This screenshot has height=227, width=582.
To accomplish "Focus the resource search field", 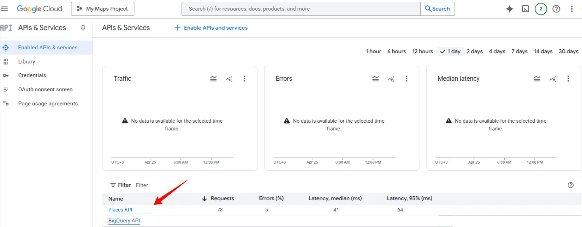I will 301,9.
